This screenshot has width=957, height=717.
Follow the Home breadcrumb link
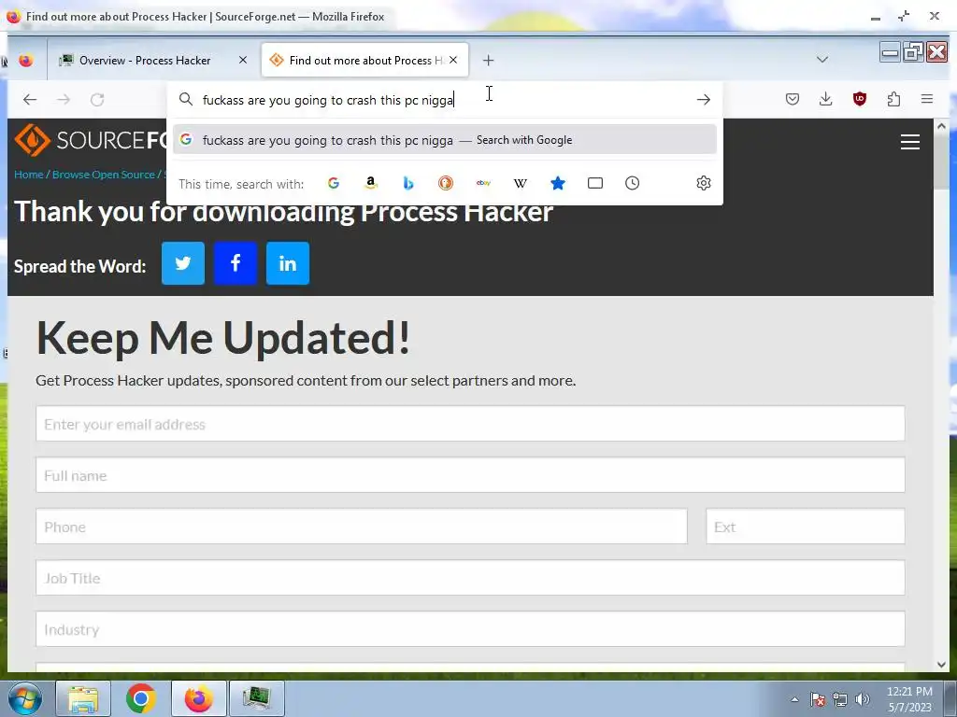[29, 175]
